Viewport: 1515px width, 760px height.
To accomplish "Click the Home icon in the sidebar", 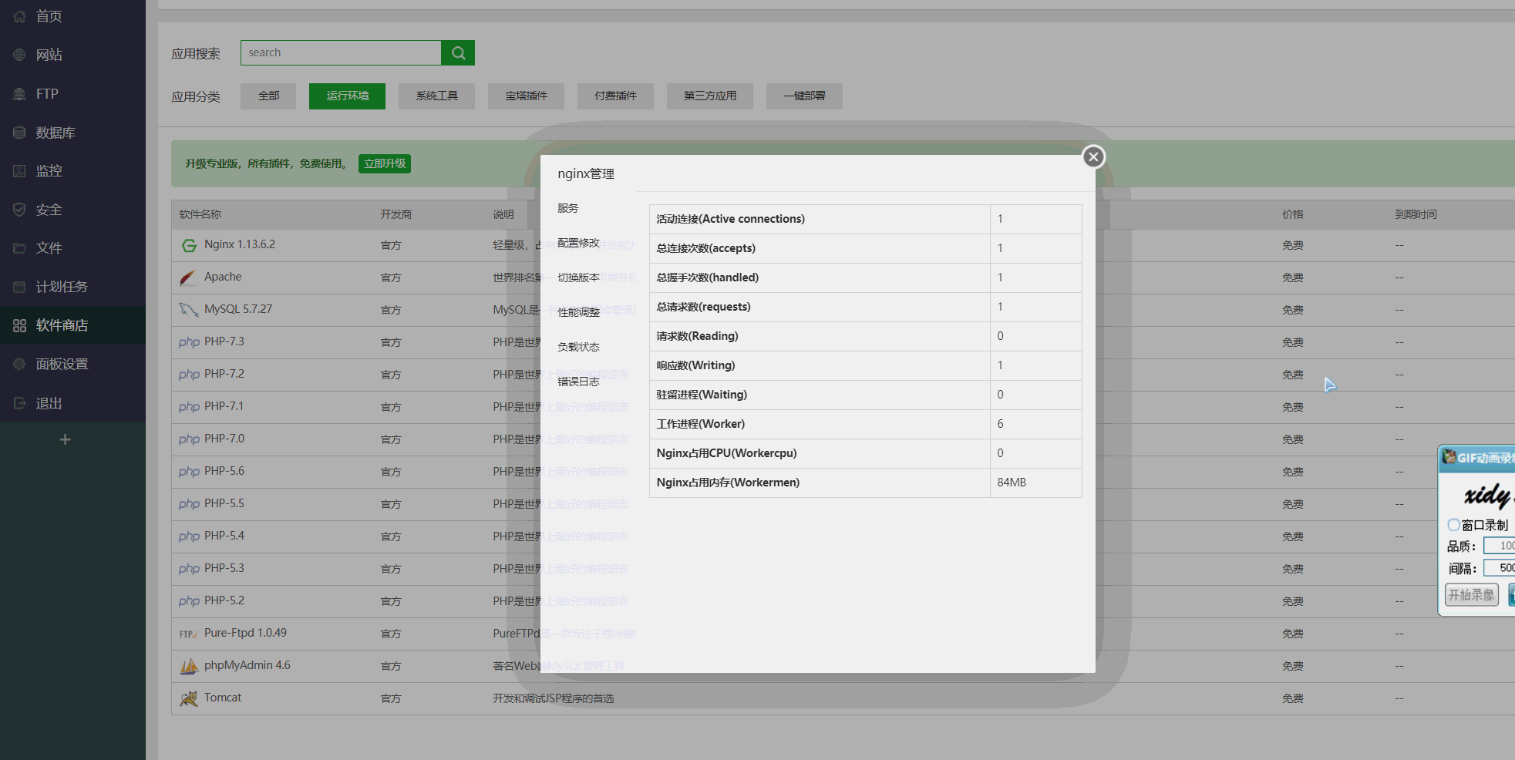I will tap(19, 16).
